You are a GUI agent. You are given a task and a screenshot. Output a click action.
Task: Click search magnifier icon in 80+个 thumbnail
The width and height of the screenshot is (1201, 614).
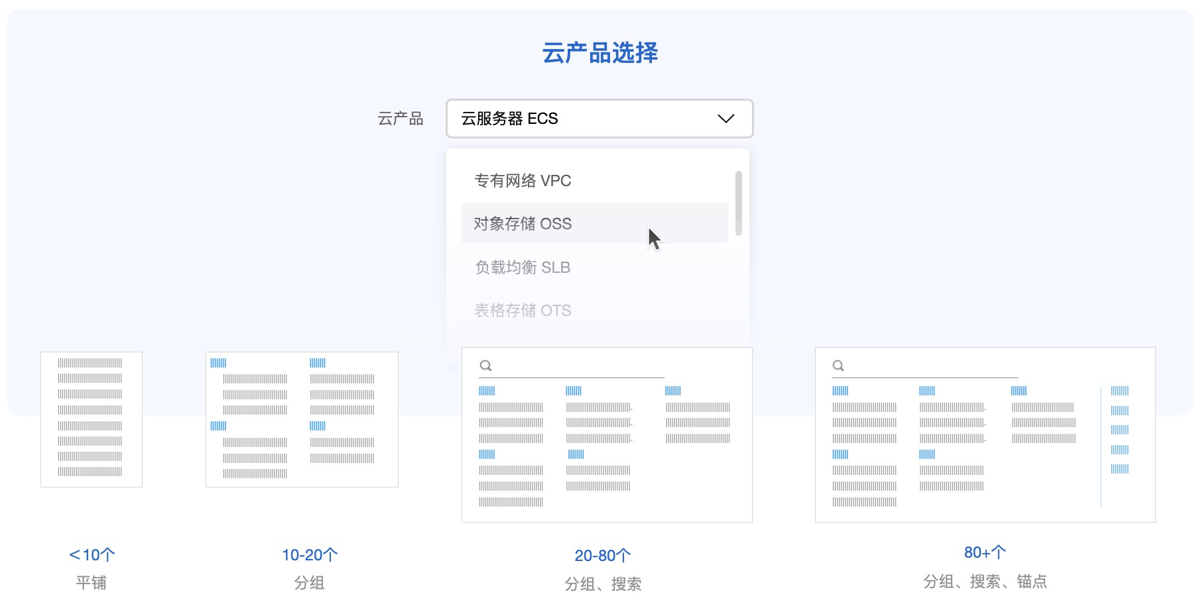838,366
